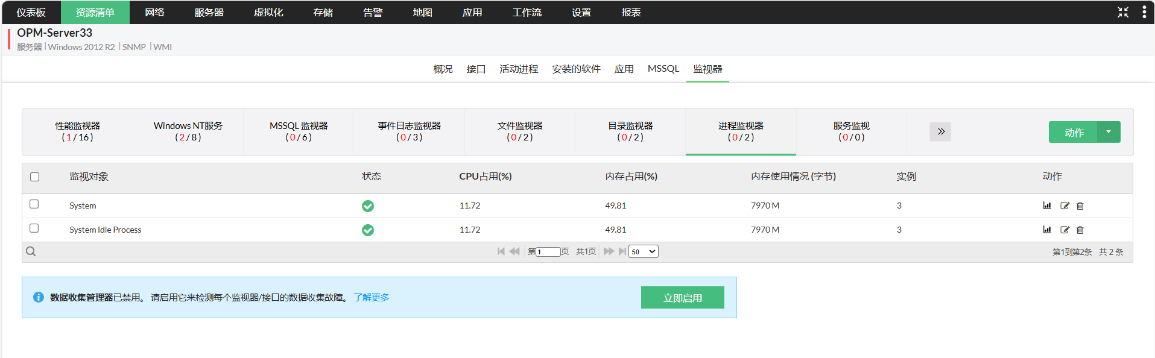Viewport: 1155px width, 358px height.
Task: Open graph icon for System process row
Action: click(x=1047, y=206)
